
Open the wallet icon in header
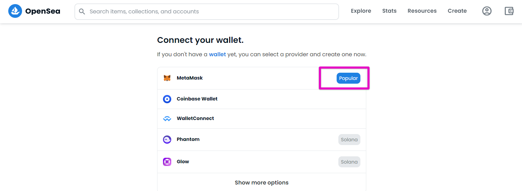(509, 11)
